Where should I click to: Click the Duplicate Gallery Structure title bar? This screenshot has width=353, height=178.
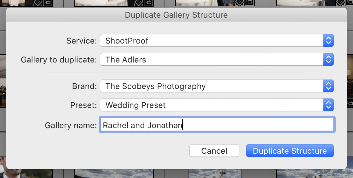tap(176, 15)
